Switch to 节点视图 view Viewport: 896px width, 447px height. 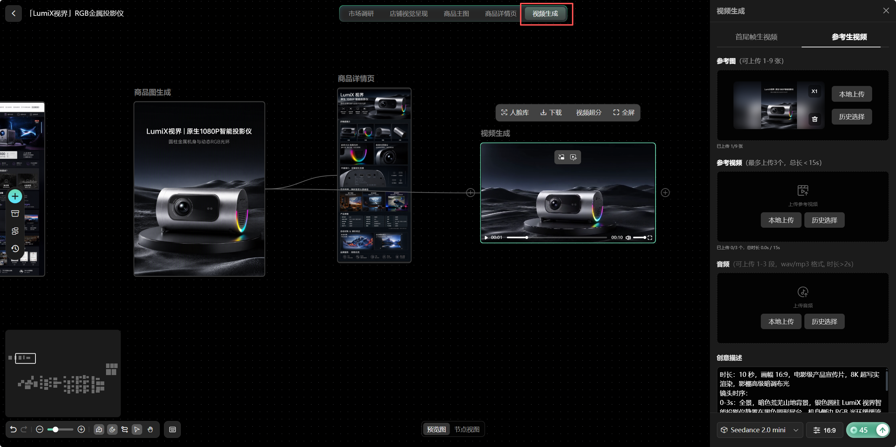point(467,429)
